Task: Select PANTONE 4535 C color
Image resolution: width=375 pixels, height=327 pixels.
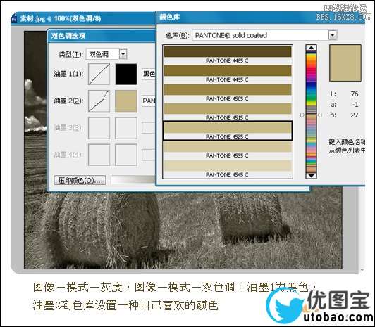Action: pyautogui.click(x=228, y=150)
